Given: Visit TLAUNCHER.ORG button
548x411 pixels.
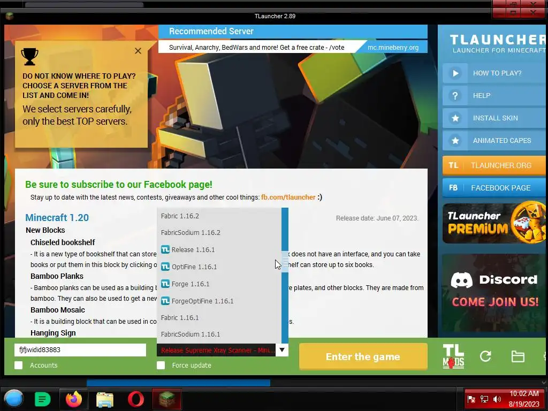Looking at the screenshot, I should click(495, 165).
